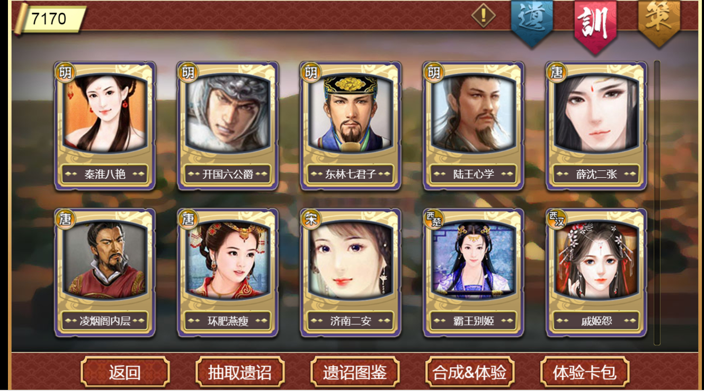Click the exclamation mark info icon
Viewport: 704px width, 392px height.
point(483,15)
